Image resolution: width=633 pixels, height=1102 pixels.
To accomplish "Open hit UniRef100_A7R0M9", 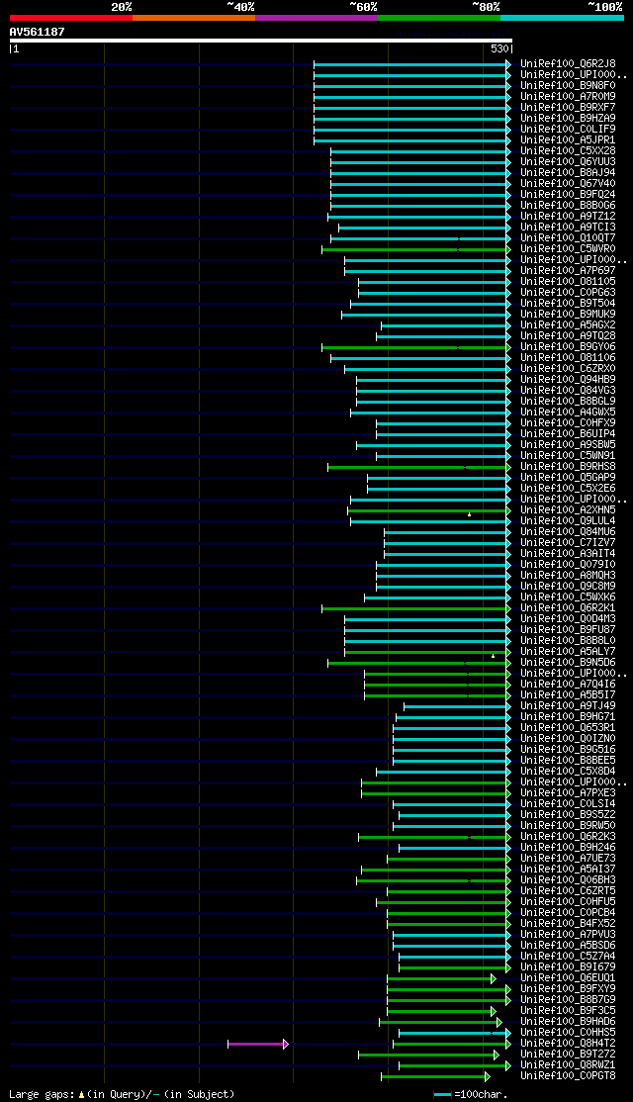I will pos(568,96).
